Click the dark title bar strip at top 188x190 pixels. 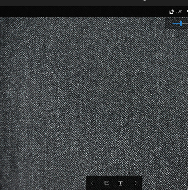click(73, 3)
